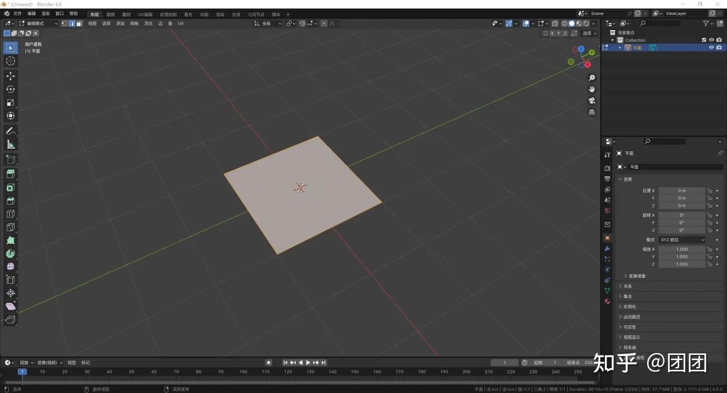Viewport: 727px width, 393px height.
Task: Select the Measure tool in the toolbar
Action: (x=10, y=144)
